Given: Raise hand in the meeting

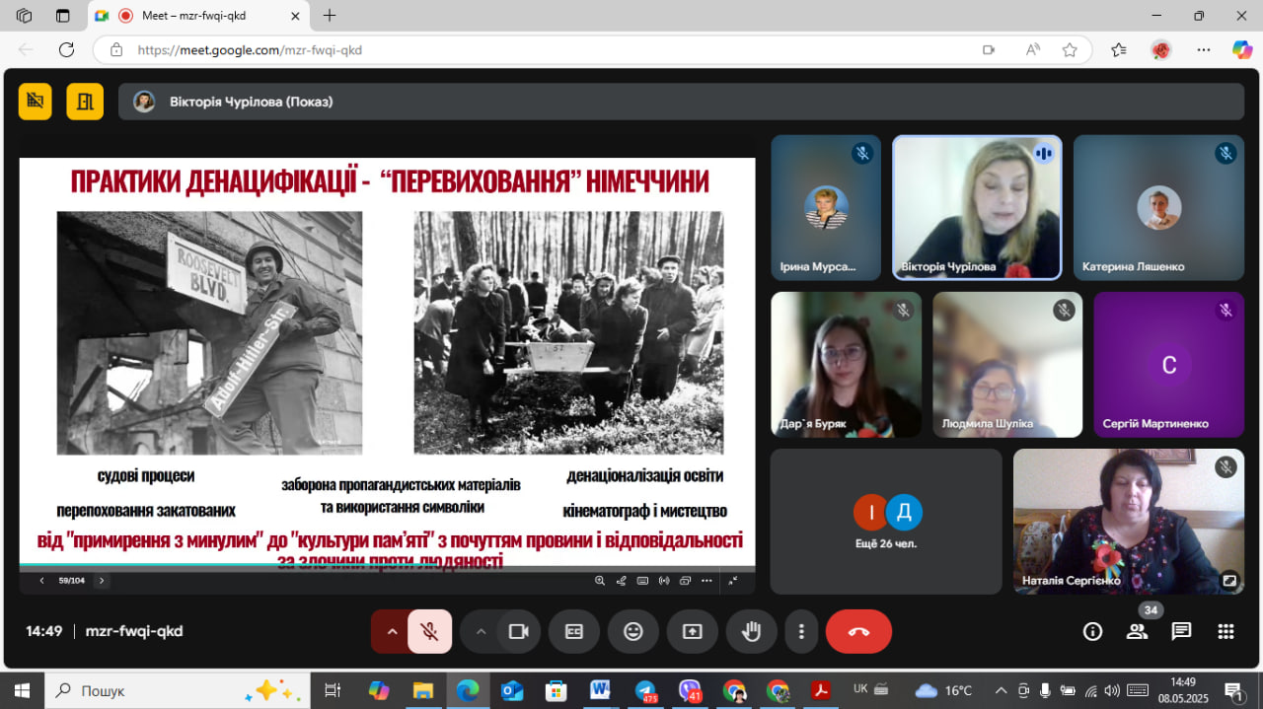Looking at the screenshot, I should pyautogui.click(x=752, y=631).
